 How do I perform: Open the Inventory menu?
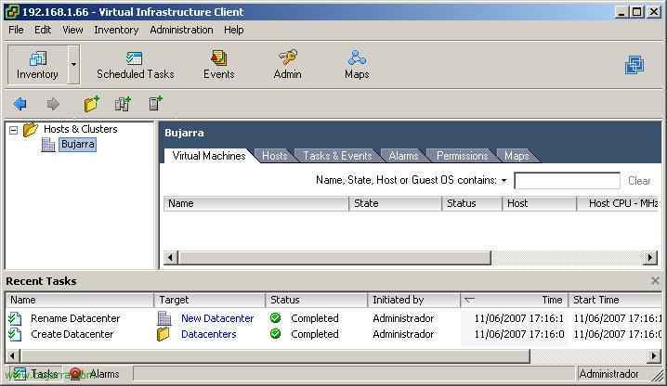pyautogui.click(x=116, y=30)
